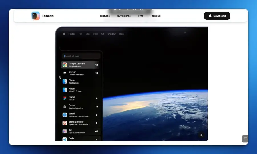Click the Figma app icon
The image size is (257, 154).
(x=65, y=98)
